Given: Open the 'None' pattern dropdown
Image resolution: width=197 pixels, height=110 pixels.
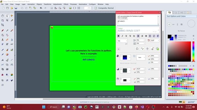Looking at the screenshot, I should click(141, 57).
